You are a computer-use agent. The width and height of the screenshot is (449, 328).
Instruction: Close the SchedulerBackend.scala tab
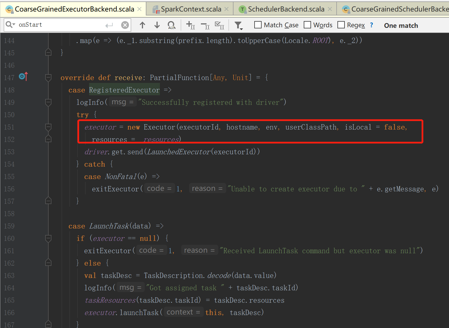[x=330, y=9]
